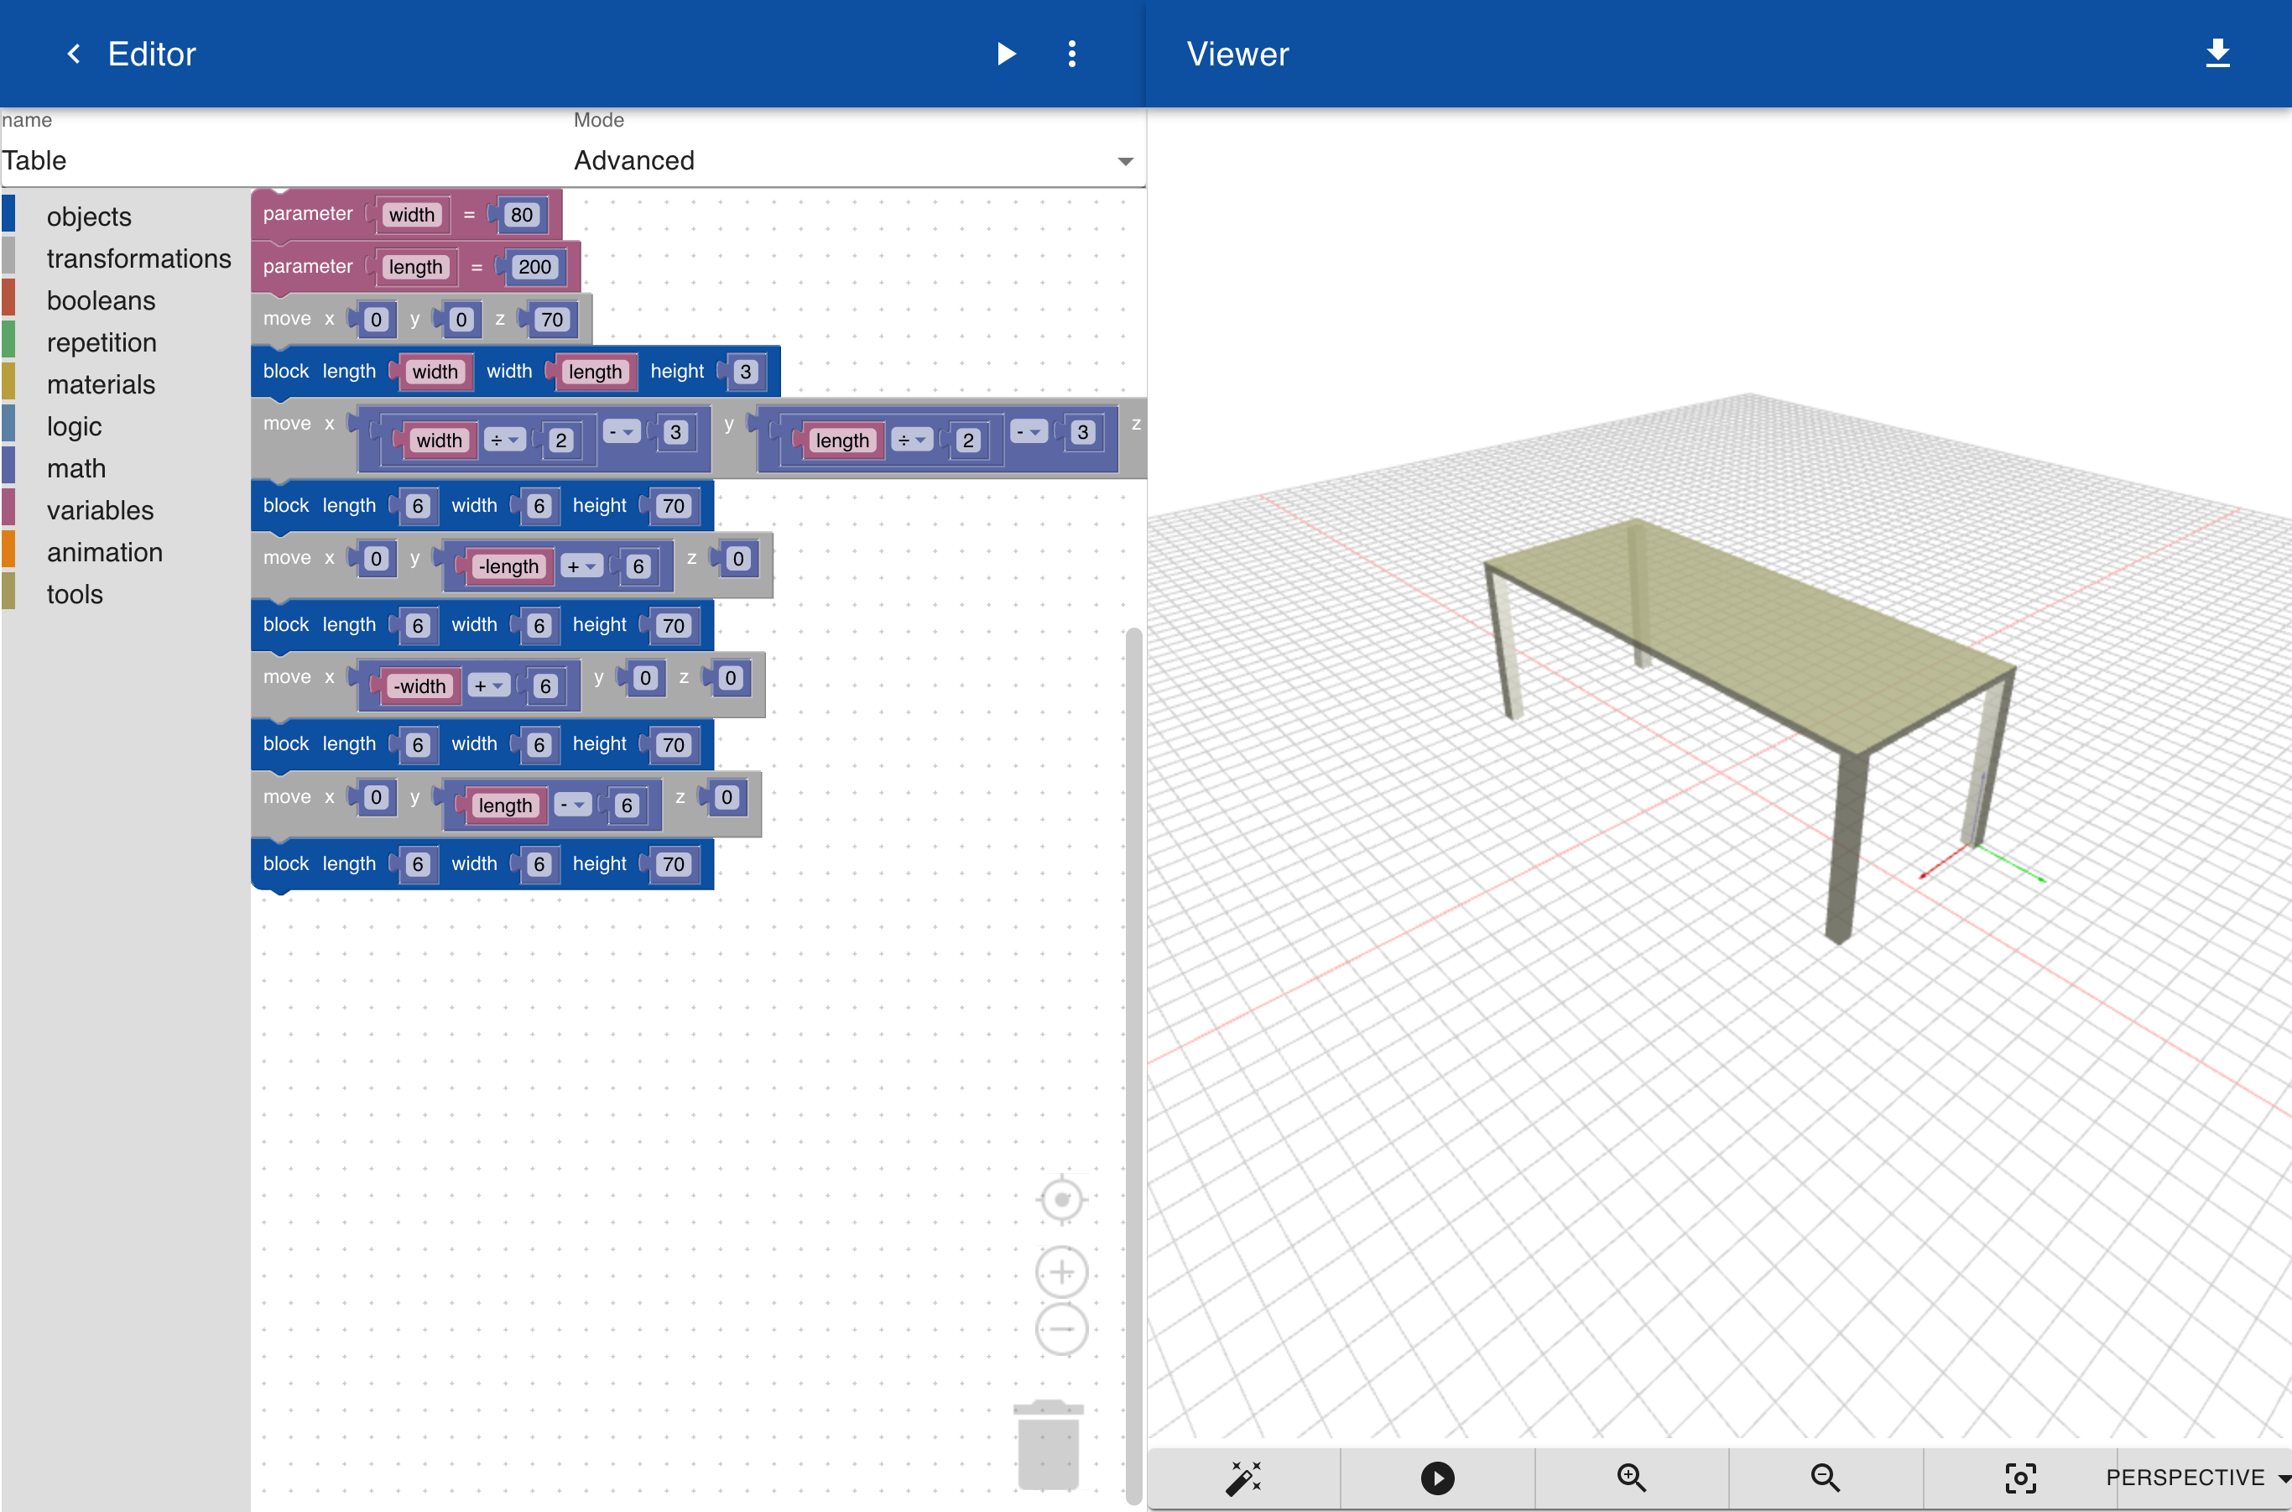
Task: Select the width variable in parameter block
Action: (412, 214)
